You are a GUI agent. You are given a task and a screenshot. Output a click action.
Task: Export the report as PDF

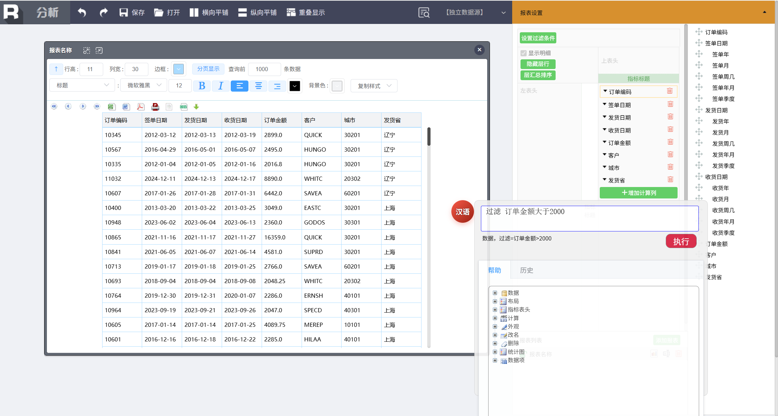pyautogui.click(x=140, y=107)
